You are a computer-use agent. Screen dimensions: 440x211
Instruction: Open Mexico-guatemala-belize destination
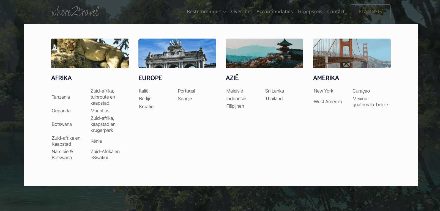(x=370, y=102)
